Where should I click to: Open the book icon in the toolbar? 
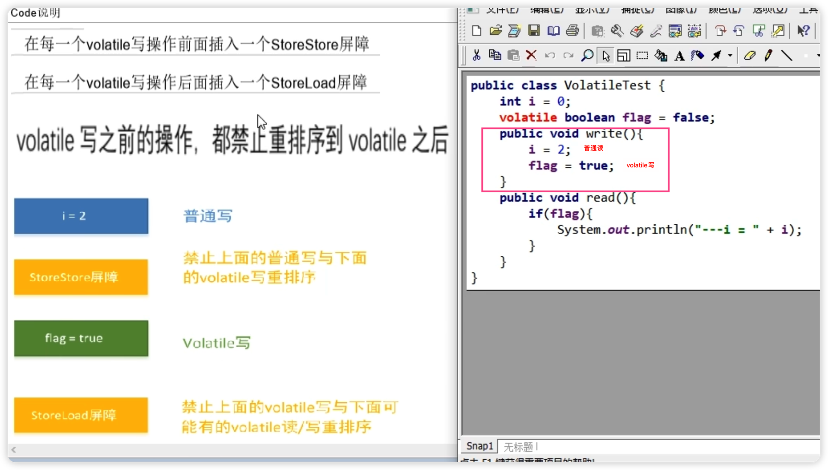[553, 31]
